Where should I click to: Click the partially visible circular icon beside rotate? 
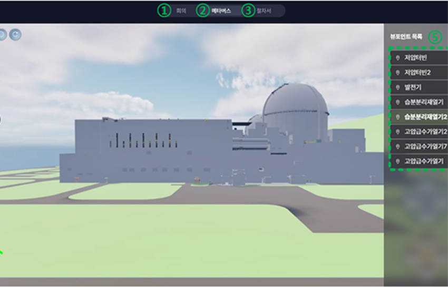3,35
